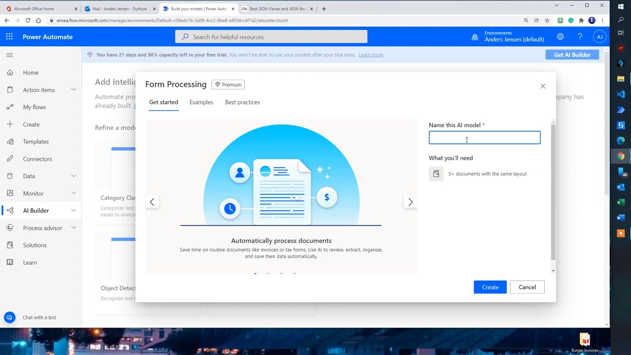Image resolution: width=631 pixels, height=355 pixels.
Task: Click the Name this AI model field
Action: (484, 138)
